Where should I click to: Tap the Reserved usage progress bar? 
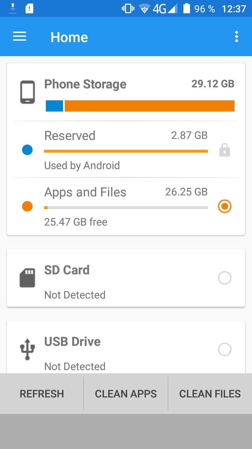pos(126,151)
